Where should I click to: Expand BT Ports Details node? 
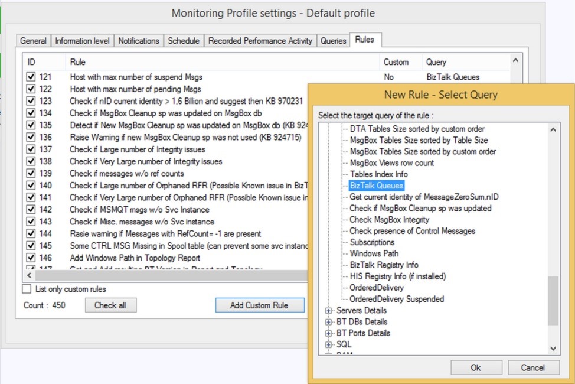point(329,333)
